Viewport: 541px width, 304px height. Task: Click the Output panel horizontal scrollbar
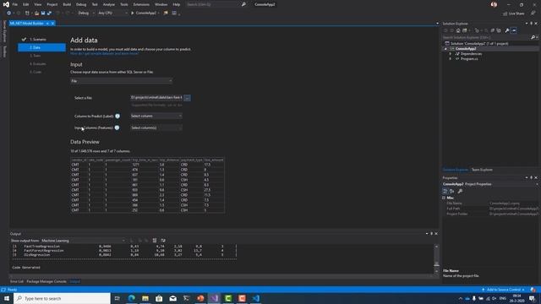221,276
